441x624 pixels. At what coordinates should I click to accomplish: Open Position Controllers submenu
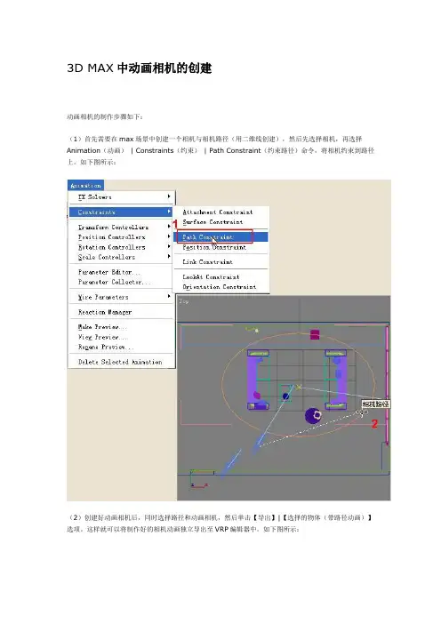(122, 237)
